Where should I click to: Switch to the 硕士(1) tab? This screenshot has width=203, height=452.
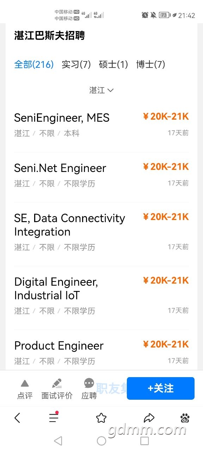pos(113,64)
